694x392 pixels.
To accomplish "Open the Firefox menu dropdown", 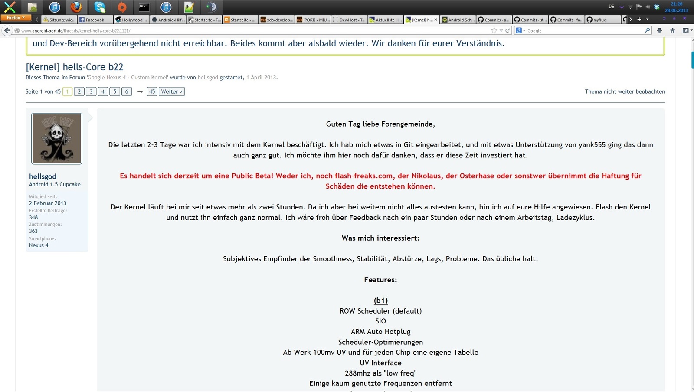I will point(16,18).
